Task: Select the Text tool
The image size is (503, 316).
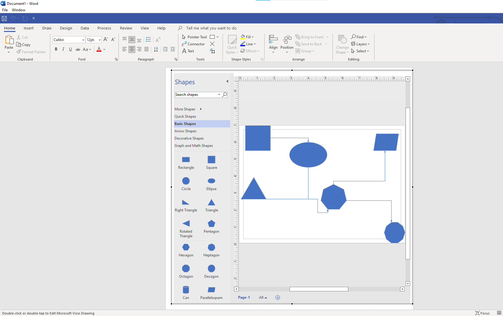Action: point(188,51)
